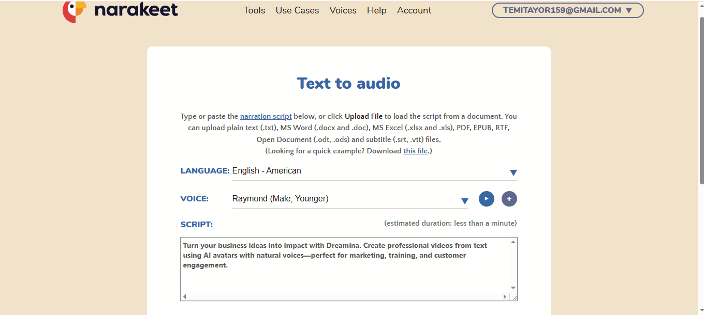
Task: Expand the Voice dropdown arrow
Action: tap(465, 201)
